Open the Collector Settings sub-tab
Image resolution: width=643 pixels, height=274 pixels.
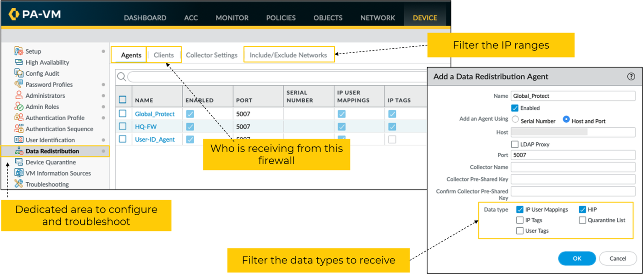(x=212, y=55)
